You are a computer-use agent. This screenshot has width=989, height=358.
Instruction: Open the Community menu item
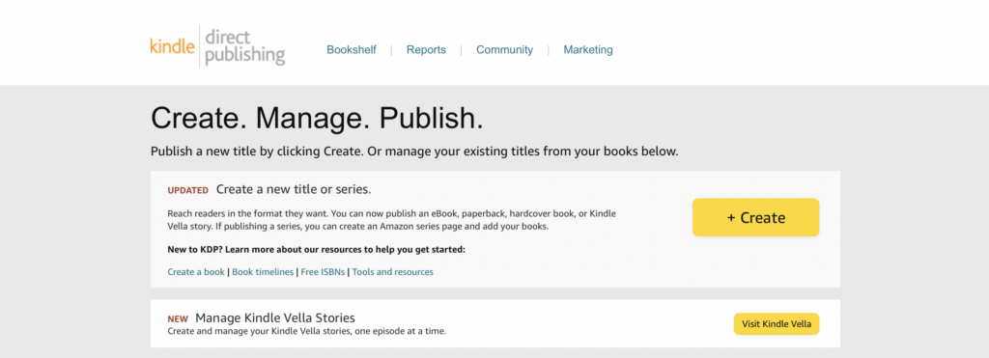pos(504,50)
